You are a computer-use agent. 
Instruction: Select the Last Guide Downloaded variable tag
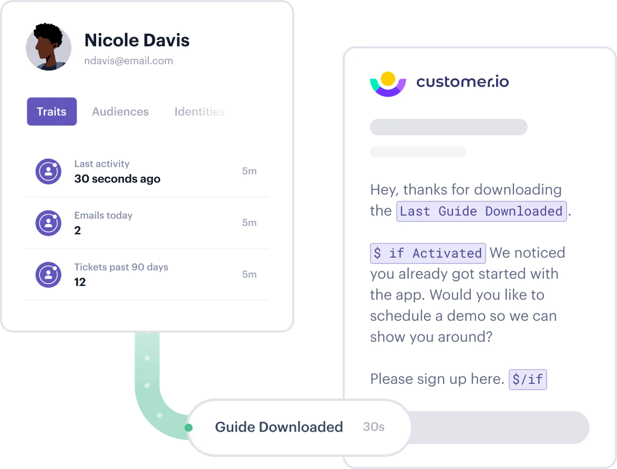481,211
